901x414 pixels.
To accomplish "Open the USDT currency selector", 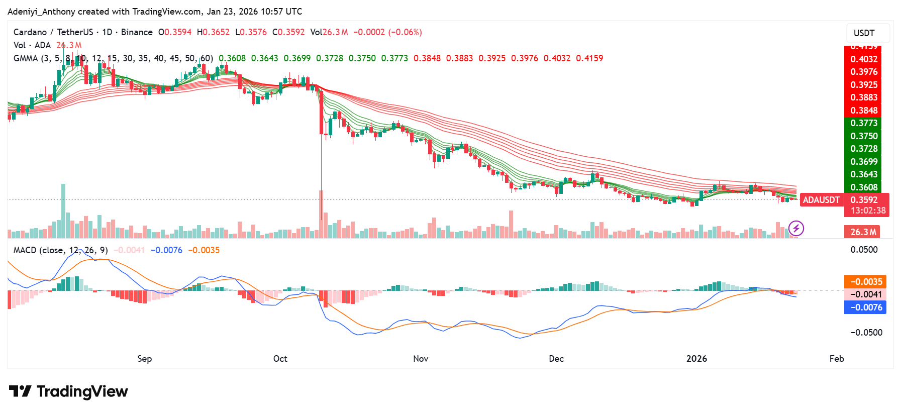I will [x=868, y=33].
